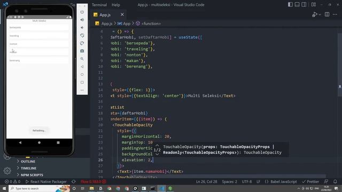Tap the 'traveling' item in phone app
The height and width of the screenshot is (192, 342).
coord(39,36)
